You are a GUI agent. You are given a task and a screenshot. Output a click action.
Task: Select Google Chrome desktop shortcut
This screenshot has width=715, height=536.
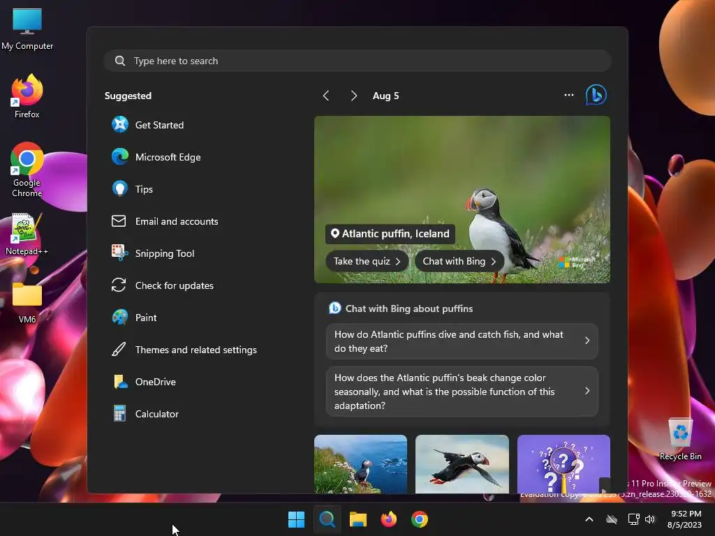27,170
